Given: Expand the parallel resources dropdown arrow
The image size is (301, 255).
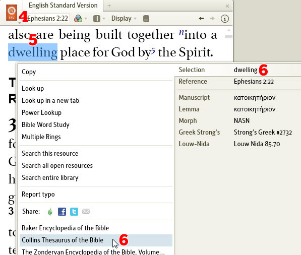Looking at the screenshot, I should 104,19.
